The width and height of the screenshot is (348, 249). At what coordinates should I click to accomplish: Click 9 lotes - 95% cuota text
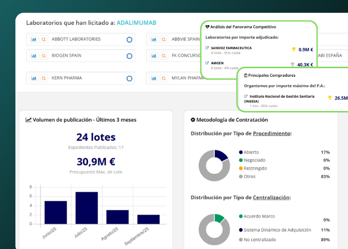tap(226, 53)
